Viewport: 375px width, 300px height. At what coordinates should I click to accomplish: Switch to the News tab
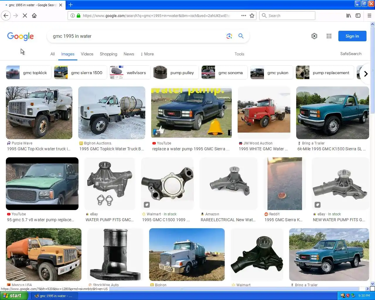point(129,54)
